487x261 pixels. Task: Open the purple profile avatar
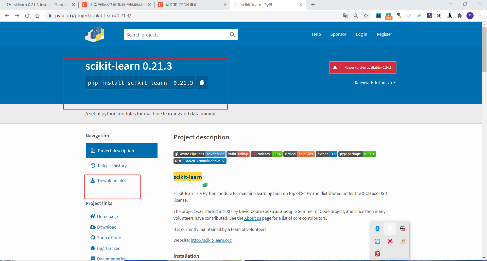coord(470,16)
